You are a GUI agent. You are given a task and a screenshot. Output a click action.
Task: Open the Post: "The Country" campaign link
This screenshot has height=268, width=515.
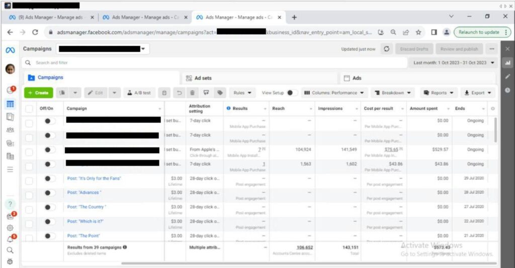pyautogui.click(x=87, y=207)
